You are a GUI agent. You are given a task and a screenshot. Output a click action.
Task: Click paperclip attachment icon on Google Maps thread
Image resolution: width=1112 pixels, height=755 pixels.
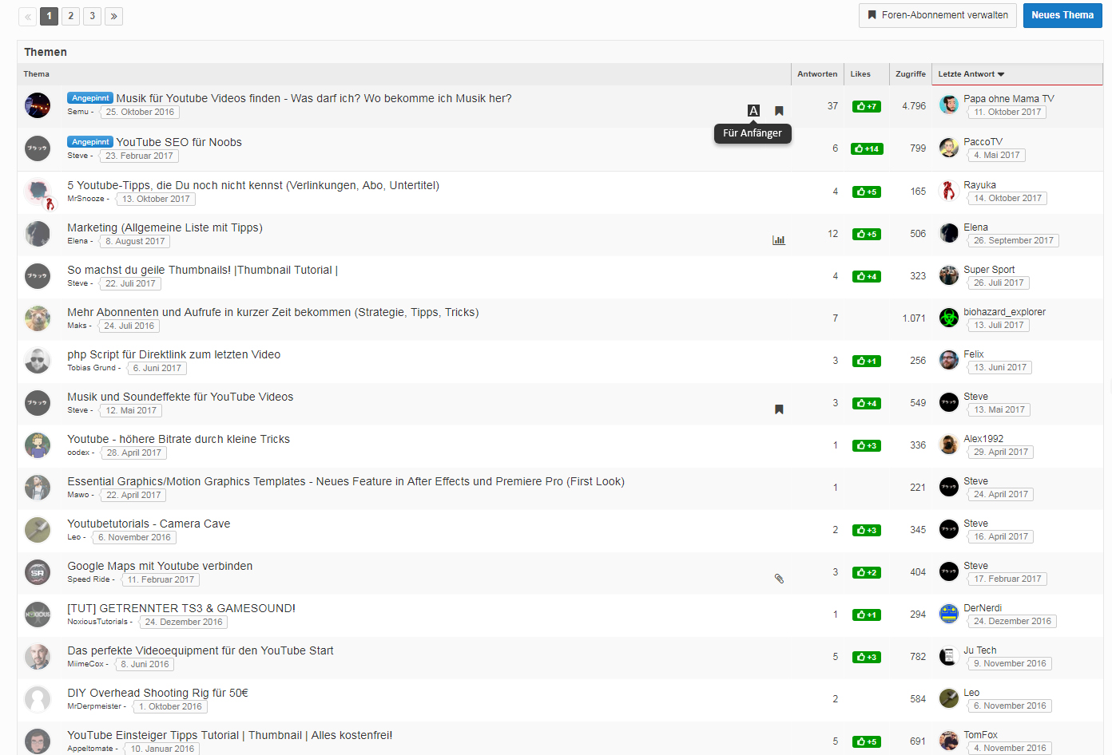click(x=779, y=579)
